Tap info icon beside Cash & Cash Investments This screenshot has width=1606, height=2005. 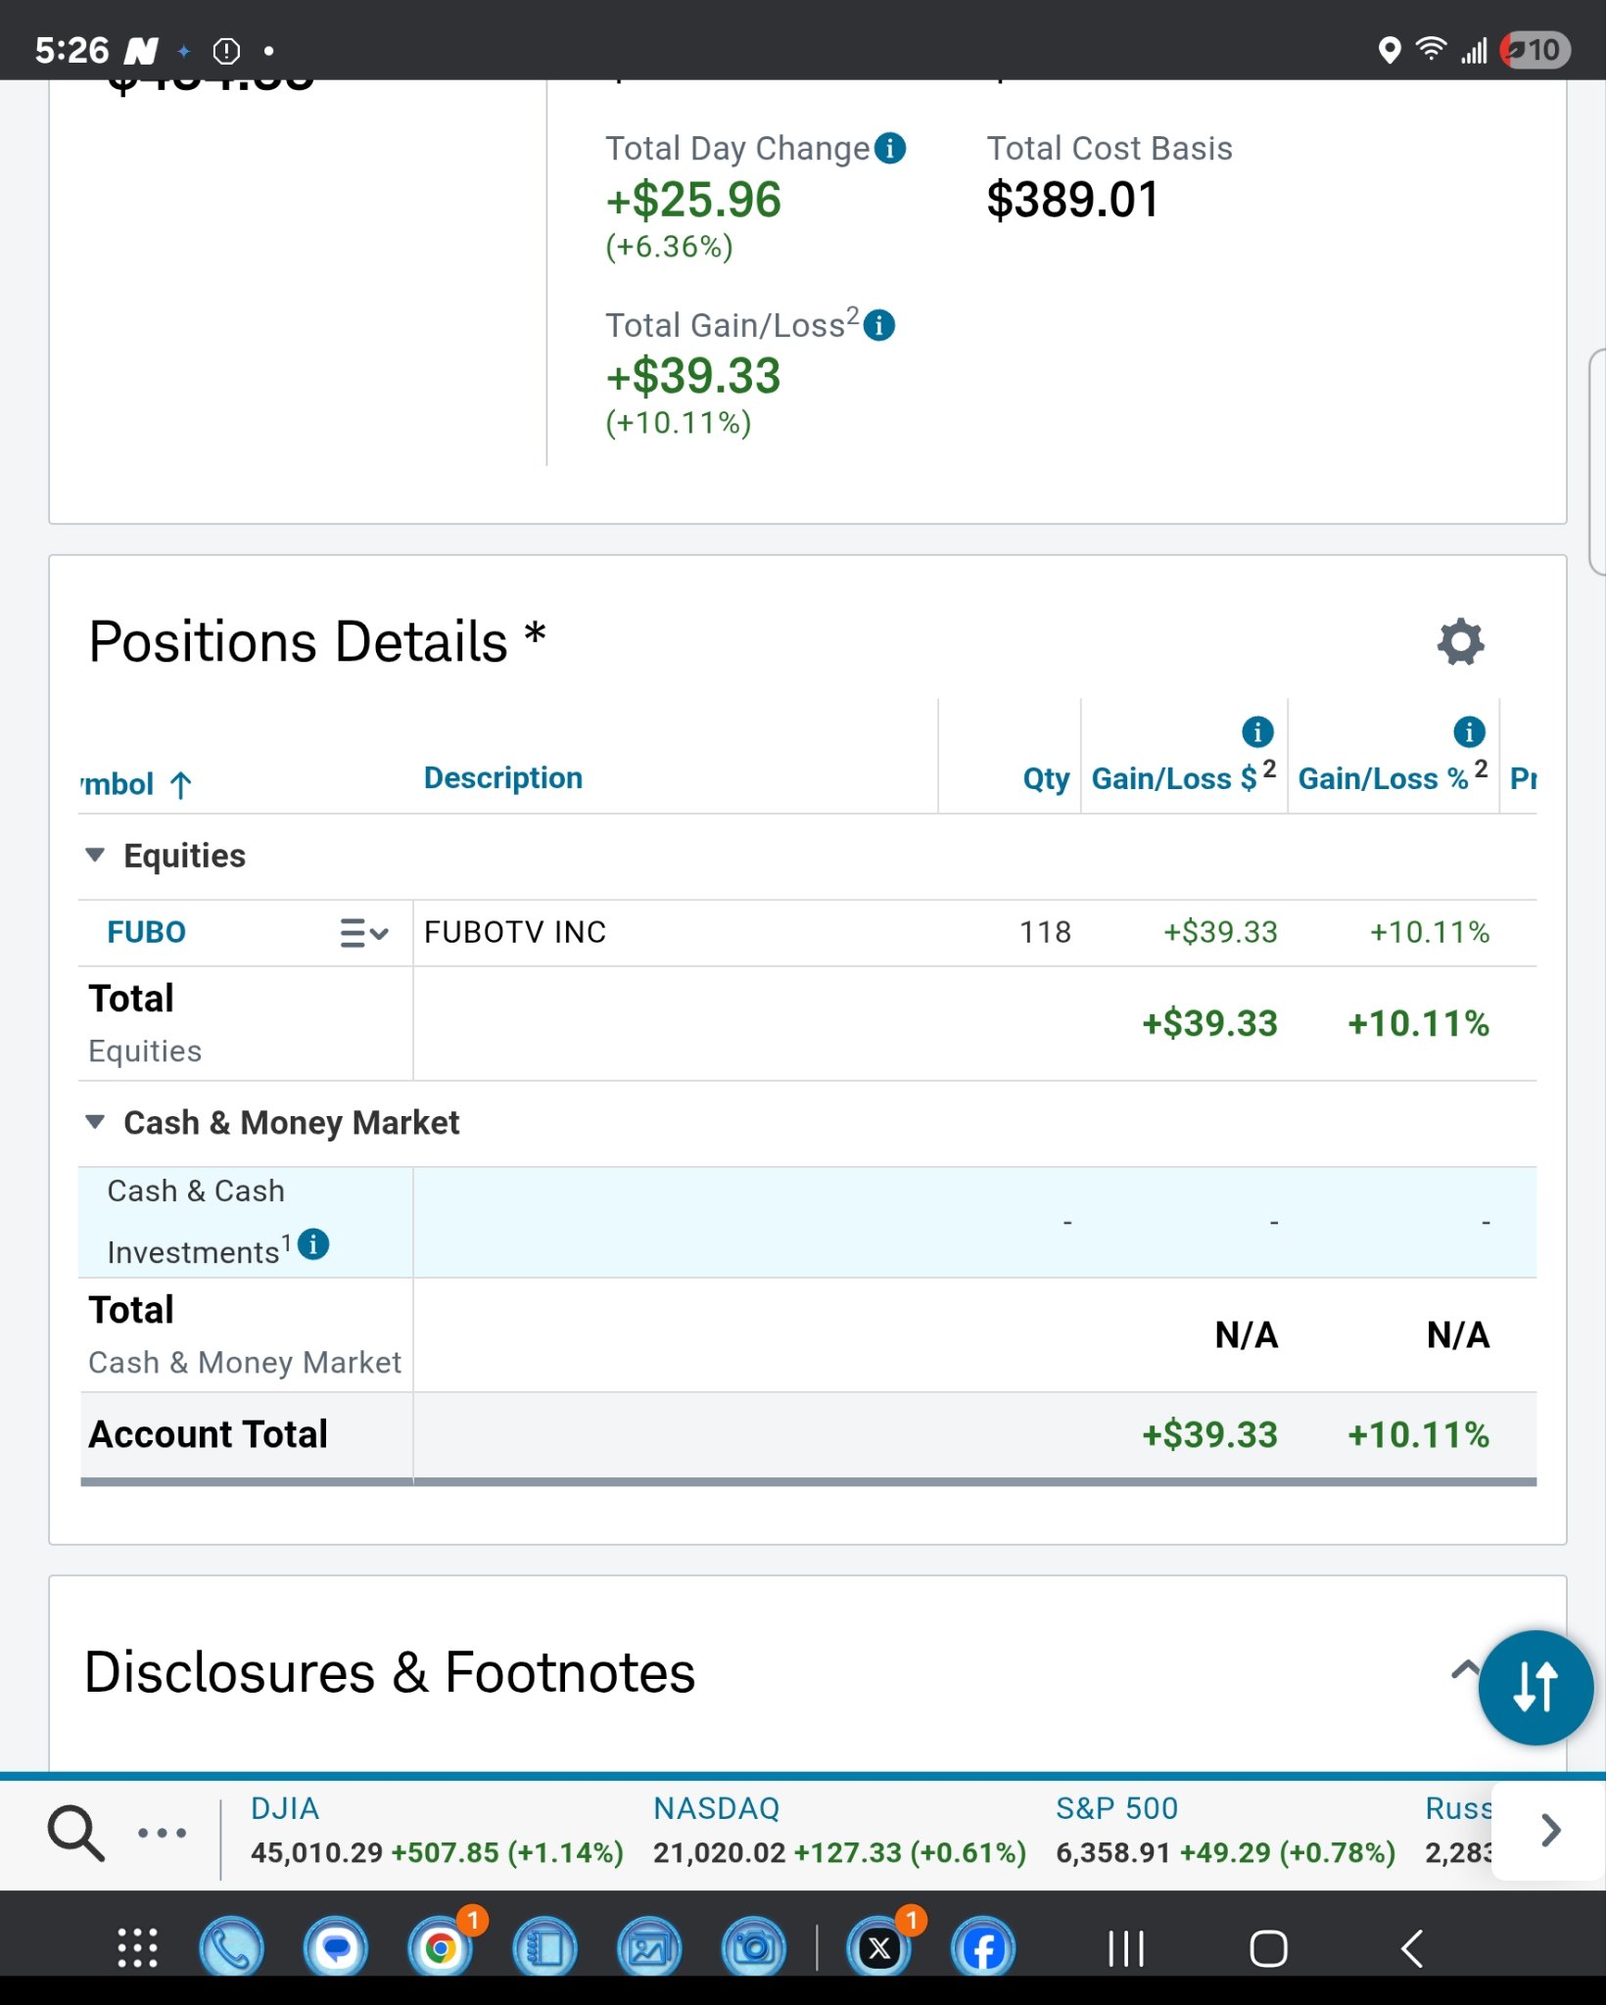pyautogui.click(x=313, y=1244)
